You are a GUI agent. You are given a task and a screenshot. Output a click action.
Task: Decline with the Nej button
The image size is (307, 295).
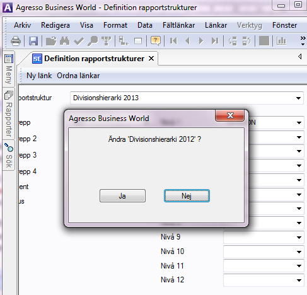[187, 196]
